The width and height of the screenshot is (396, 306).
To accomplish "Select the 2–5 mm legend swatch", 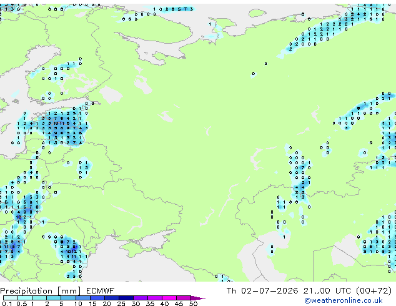I will click(x=54, y=298).
